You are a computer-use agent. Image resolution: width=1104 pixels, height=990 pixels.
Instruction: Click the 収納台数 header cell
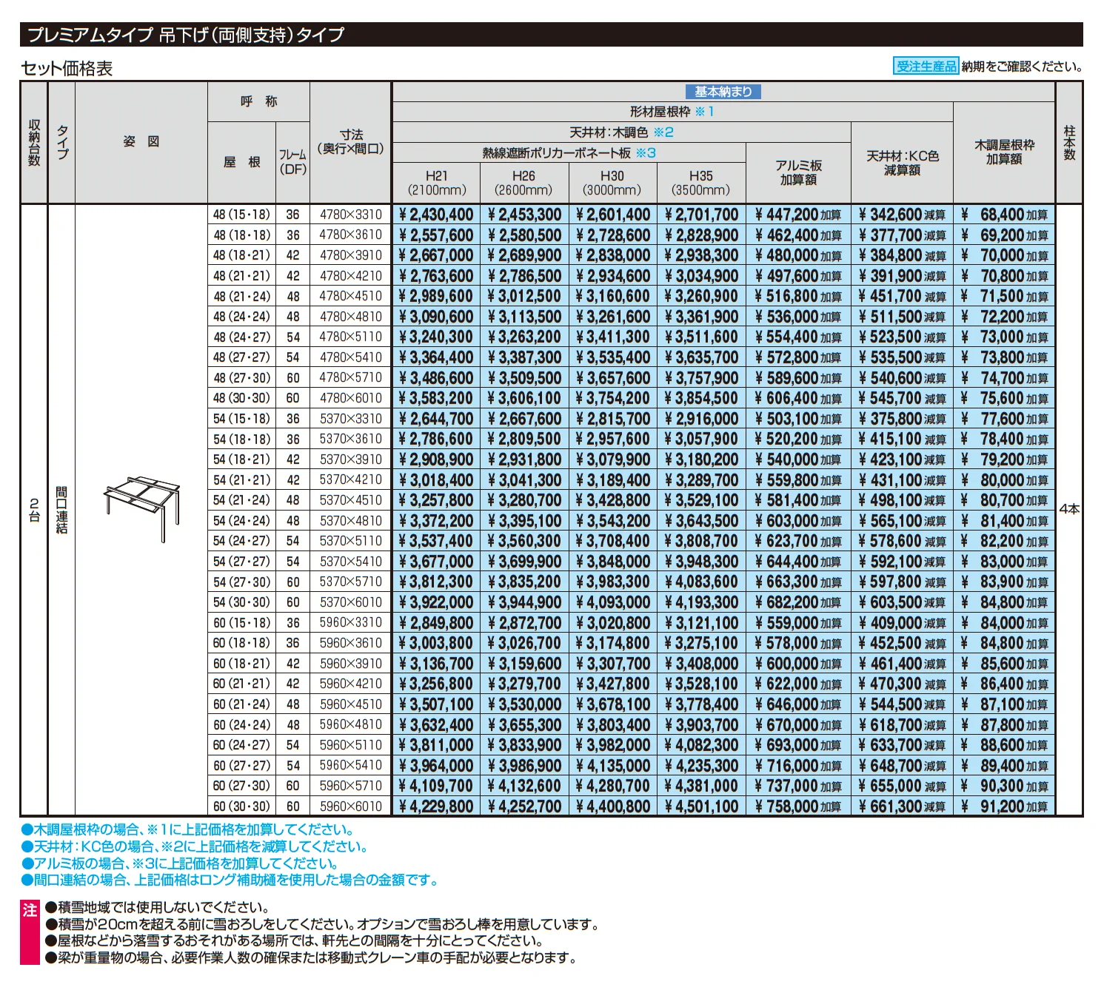pyautogui.click(x=34, y=142)
